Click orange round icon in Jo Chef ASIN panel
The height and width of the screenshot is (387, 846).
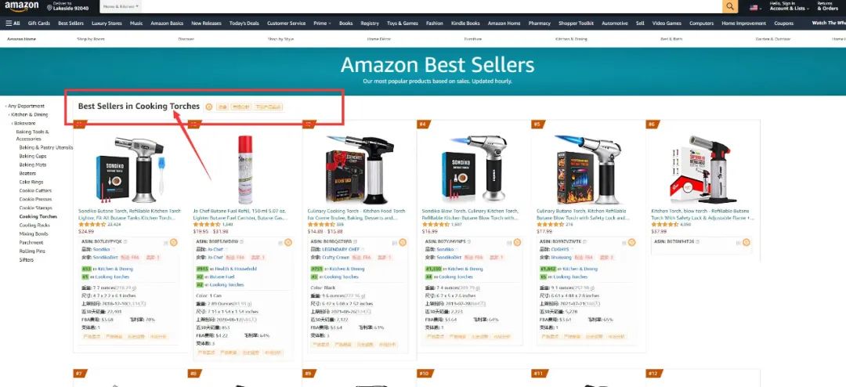[x=288, y=242]
